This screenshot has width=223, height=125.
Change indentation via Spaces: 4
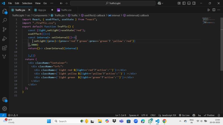coord(134,115)
